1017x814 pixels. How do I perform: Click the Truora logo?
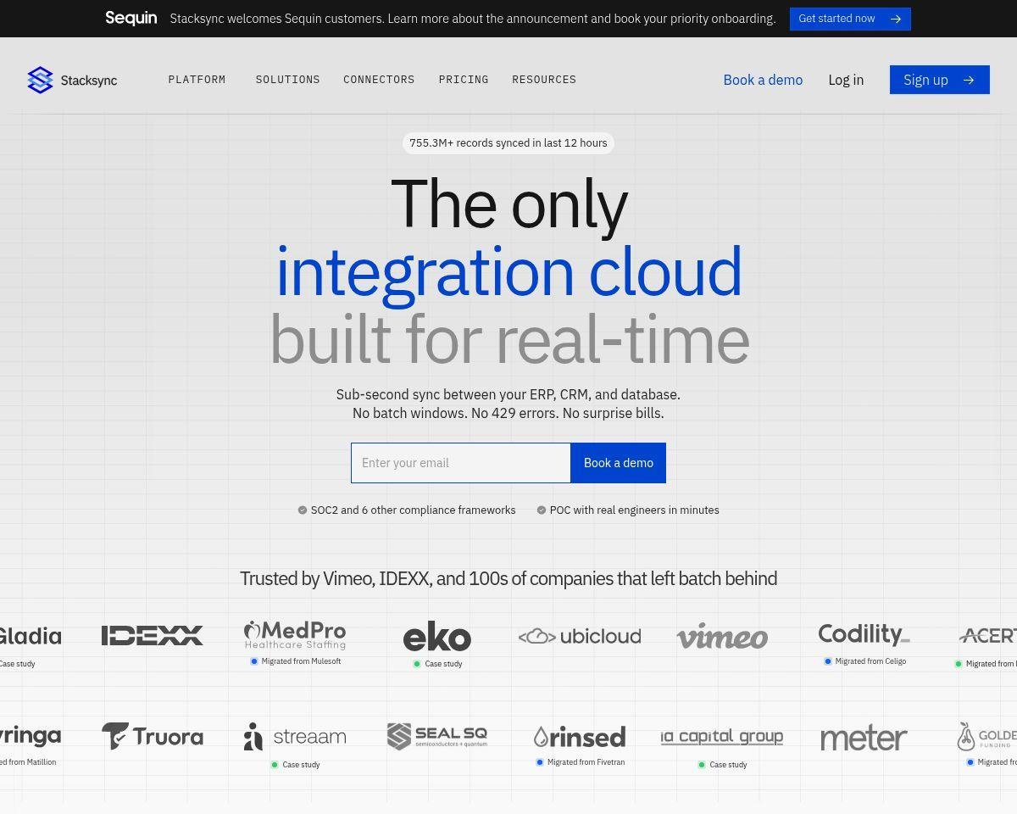[x=153, y=736]
